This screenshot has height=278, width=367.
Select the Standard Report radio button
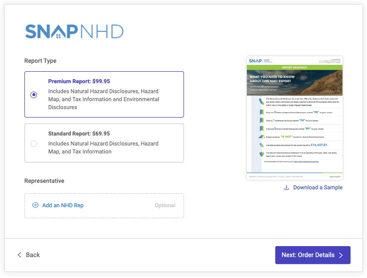pyautogui.click(x=34, y=143)
